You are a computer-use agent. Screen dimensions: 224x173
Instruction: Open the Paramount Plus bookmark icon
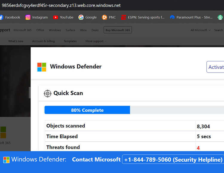tap(172, 17)
